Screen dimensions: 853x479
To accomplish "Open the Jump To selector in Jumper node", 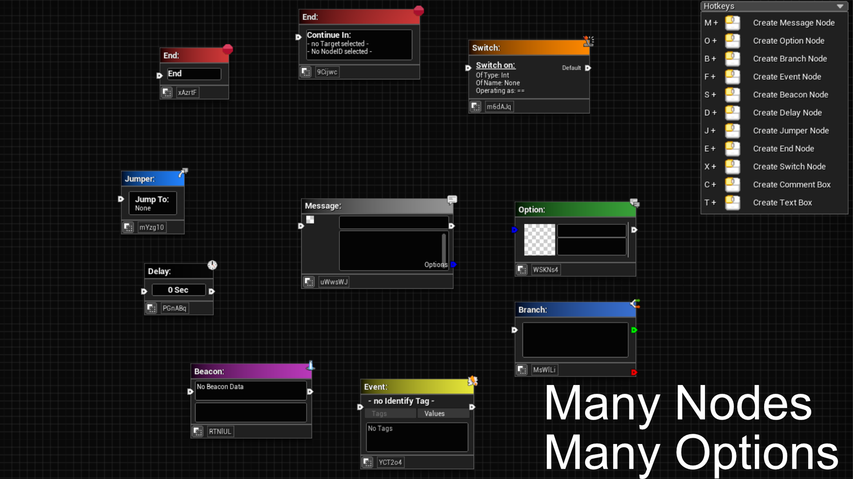I will tap(152, 203).
